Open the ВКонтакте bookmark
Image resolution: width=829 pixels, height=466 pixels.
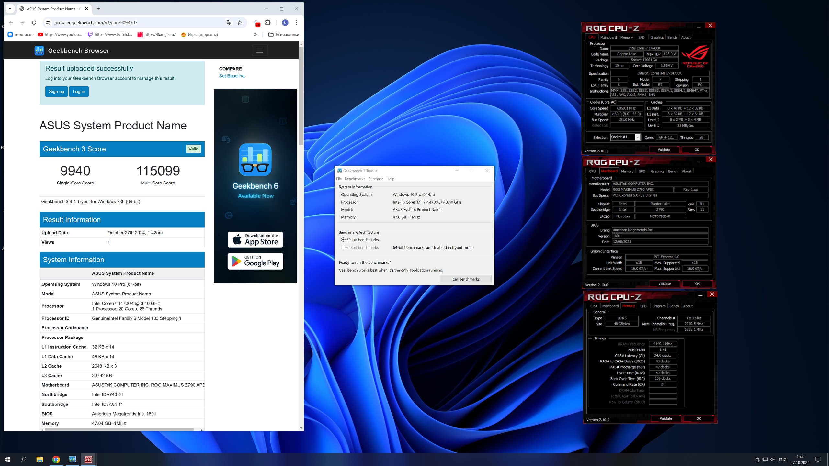(x=20, y=34)
